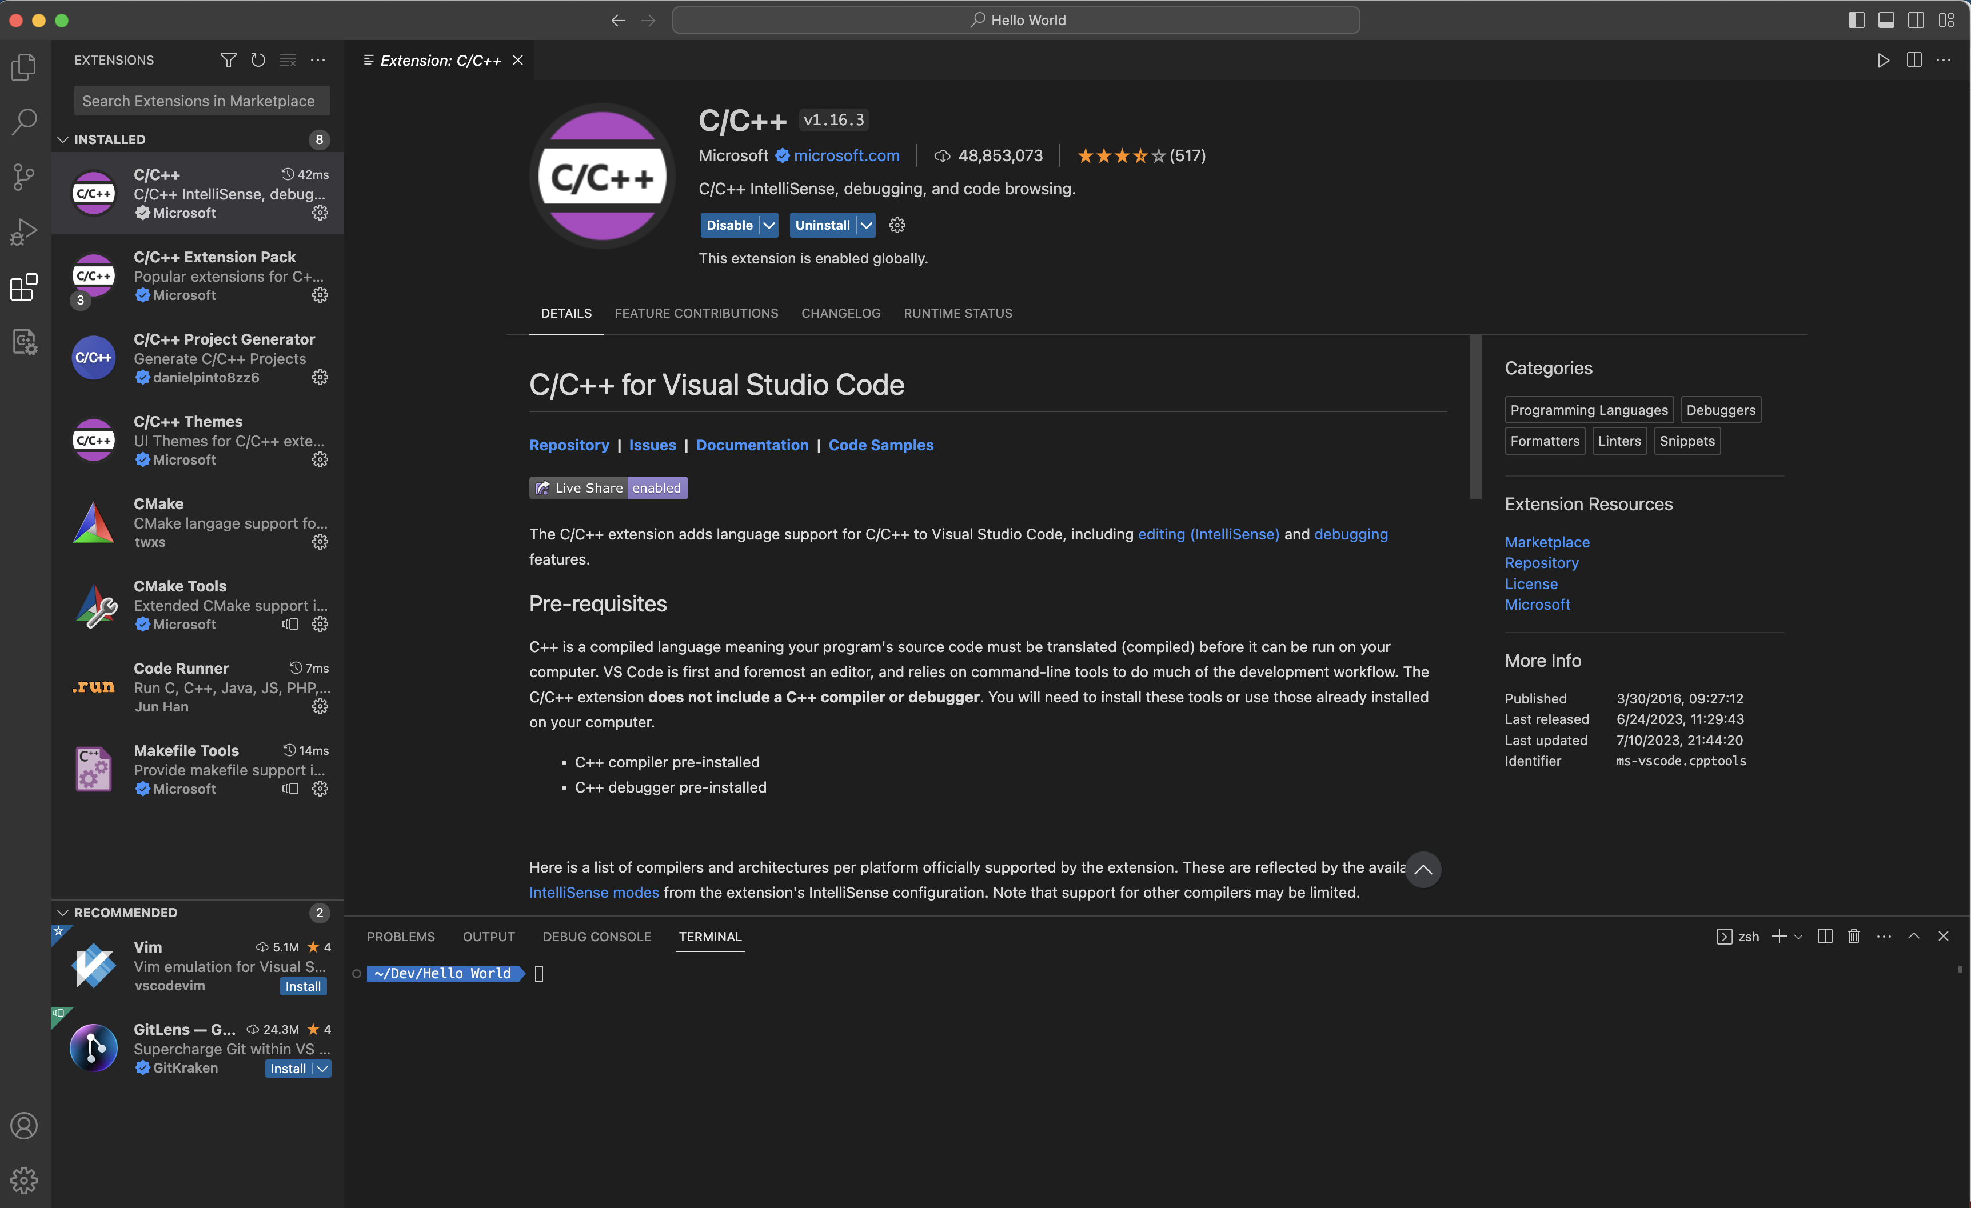Click the Search Extensions in Marketplace field
The image size is (1971, 1208).
[202, 101]
